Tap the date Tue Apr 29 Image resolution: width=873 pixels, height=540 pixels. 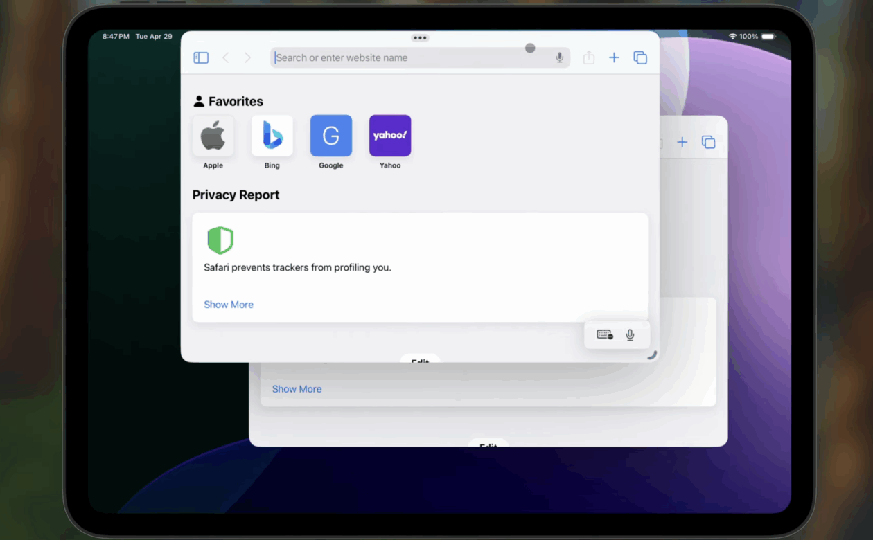coord(154,36)
